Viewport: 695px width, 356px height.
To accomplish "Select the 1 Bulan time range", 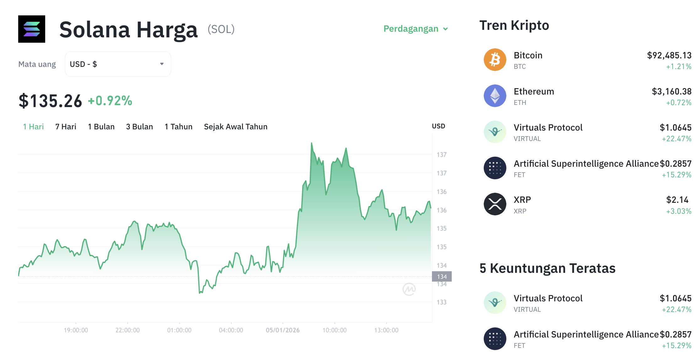I will [101, 127].
